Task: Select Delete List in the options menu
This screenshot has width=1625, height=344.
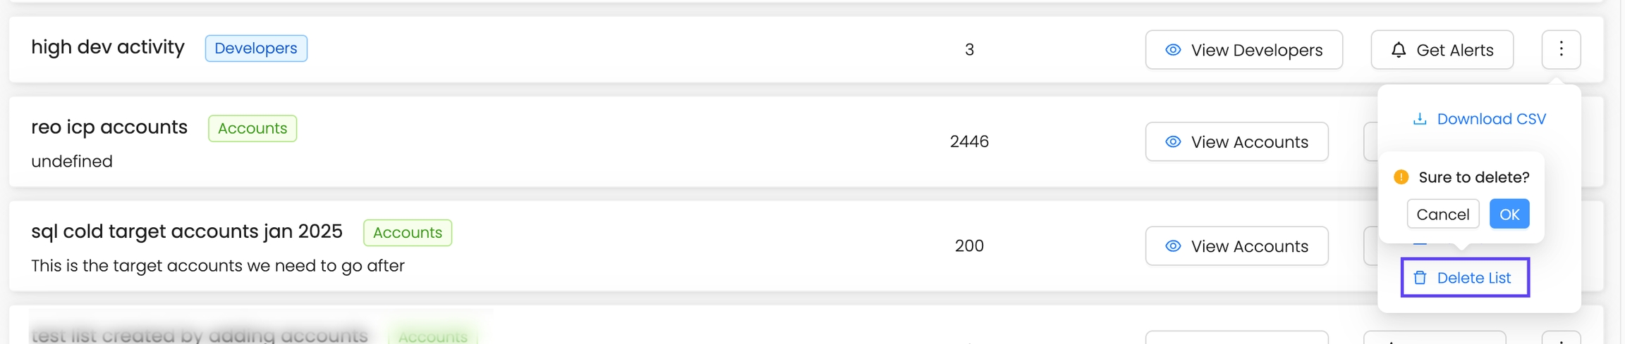Action: click(1473, 278)
